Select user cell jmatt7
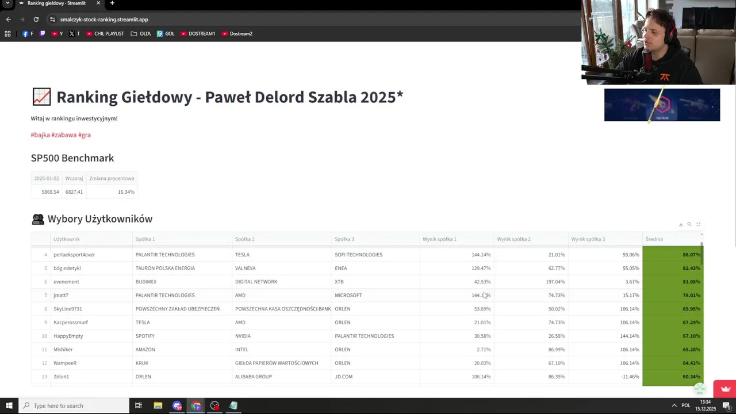The width and height of the screenshot is (736, 414). [x=91, y=295]
